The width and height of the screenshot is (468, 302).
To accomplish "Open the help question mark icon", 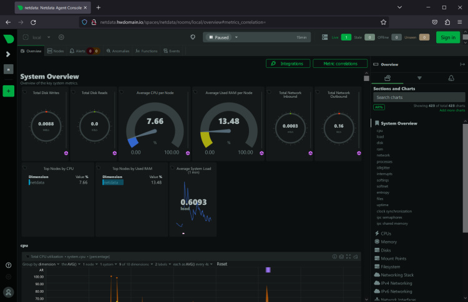I will pyautogui.click(x=8, y=265).
